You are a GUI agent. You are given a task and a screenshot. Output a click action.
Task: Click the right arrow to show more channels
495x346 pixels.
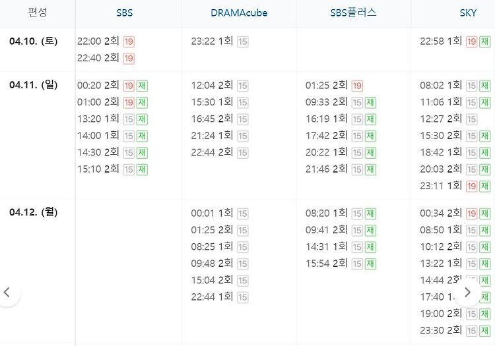467,292
